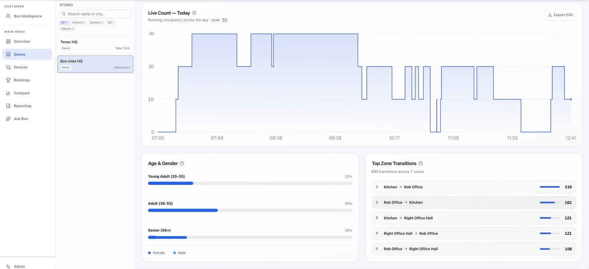Open the Tenex HQ store card

tap(95, 45)
